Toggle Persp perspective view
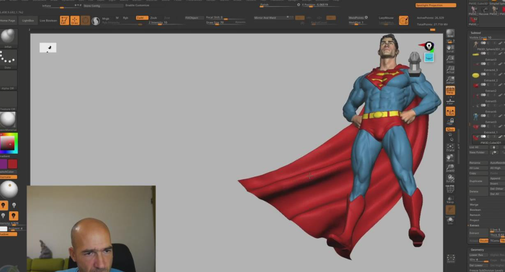 click(450, 90)
